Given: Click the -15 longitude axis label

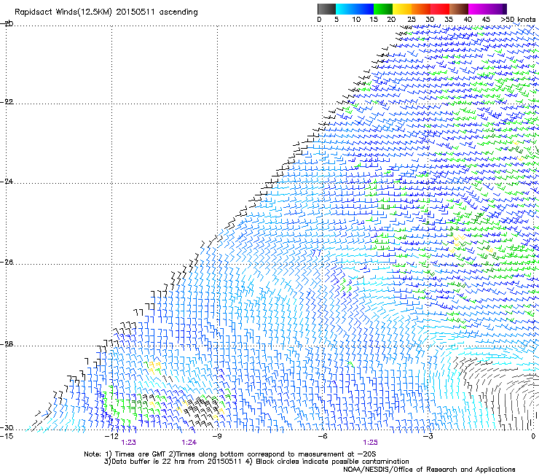Looking at the screenshot, I should point(7,436).
